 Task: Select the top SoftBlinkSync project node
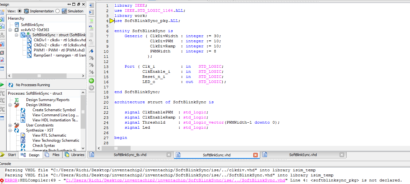[32, 25]
